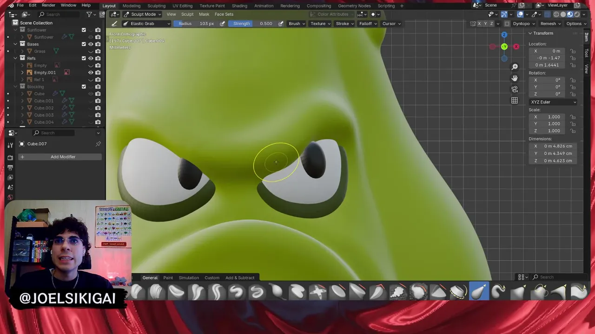
Task: Click the Z symmetry axis button
Action: pos(491,24)
